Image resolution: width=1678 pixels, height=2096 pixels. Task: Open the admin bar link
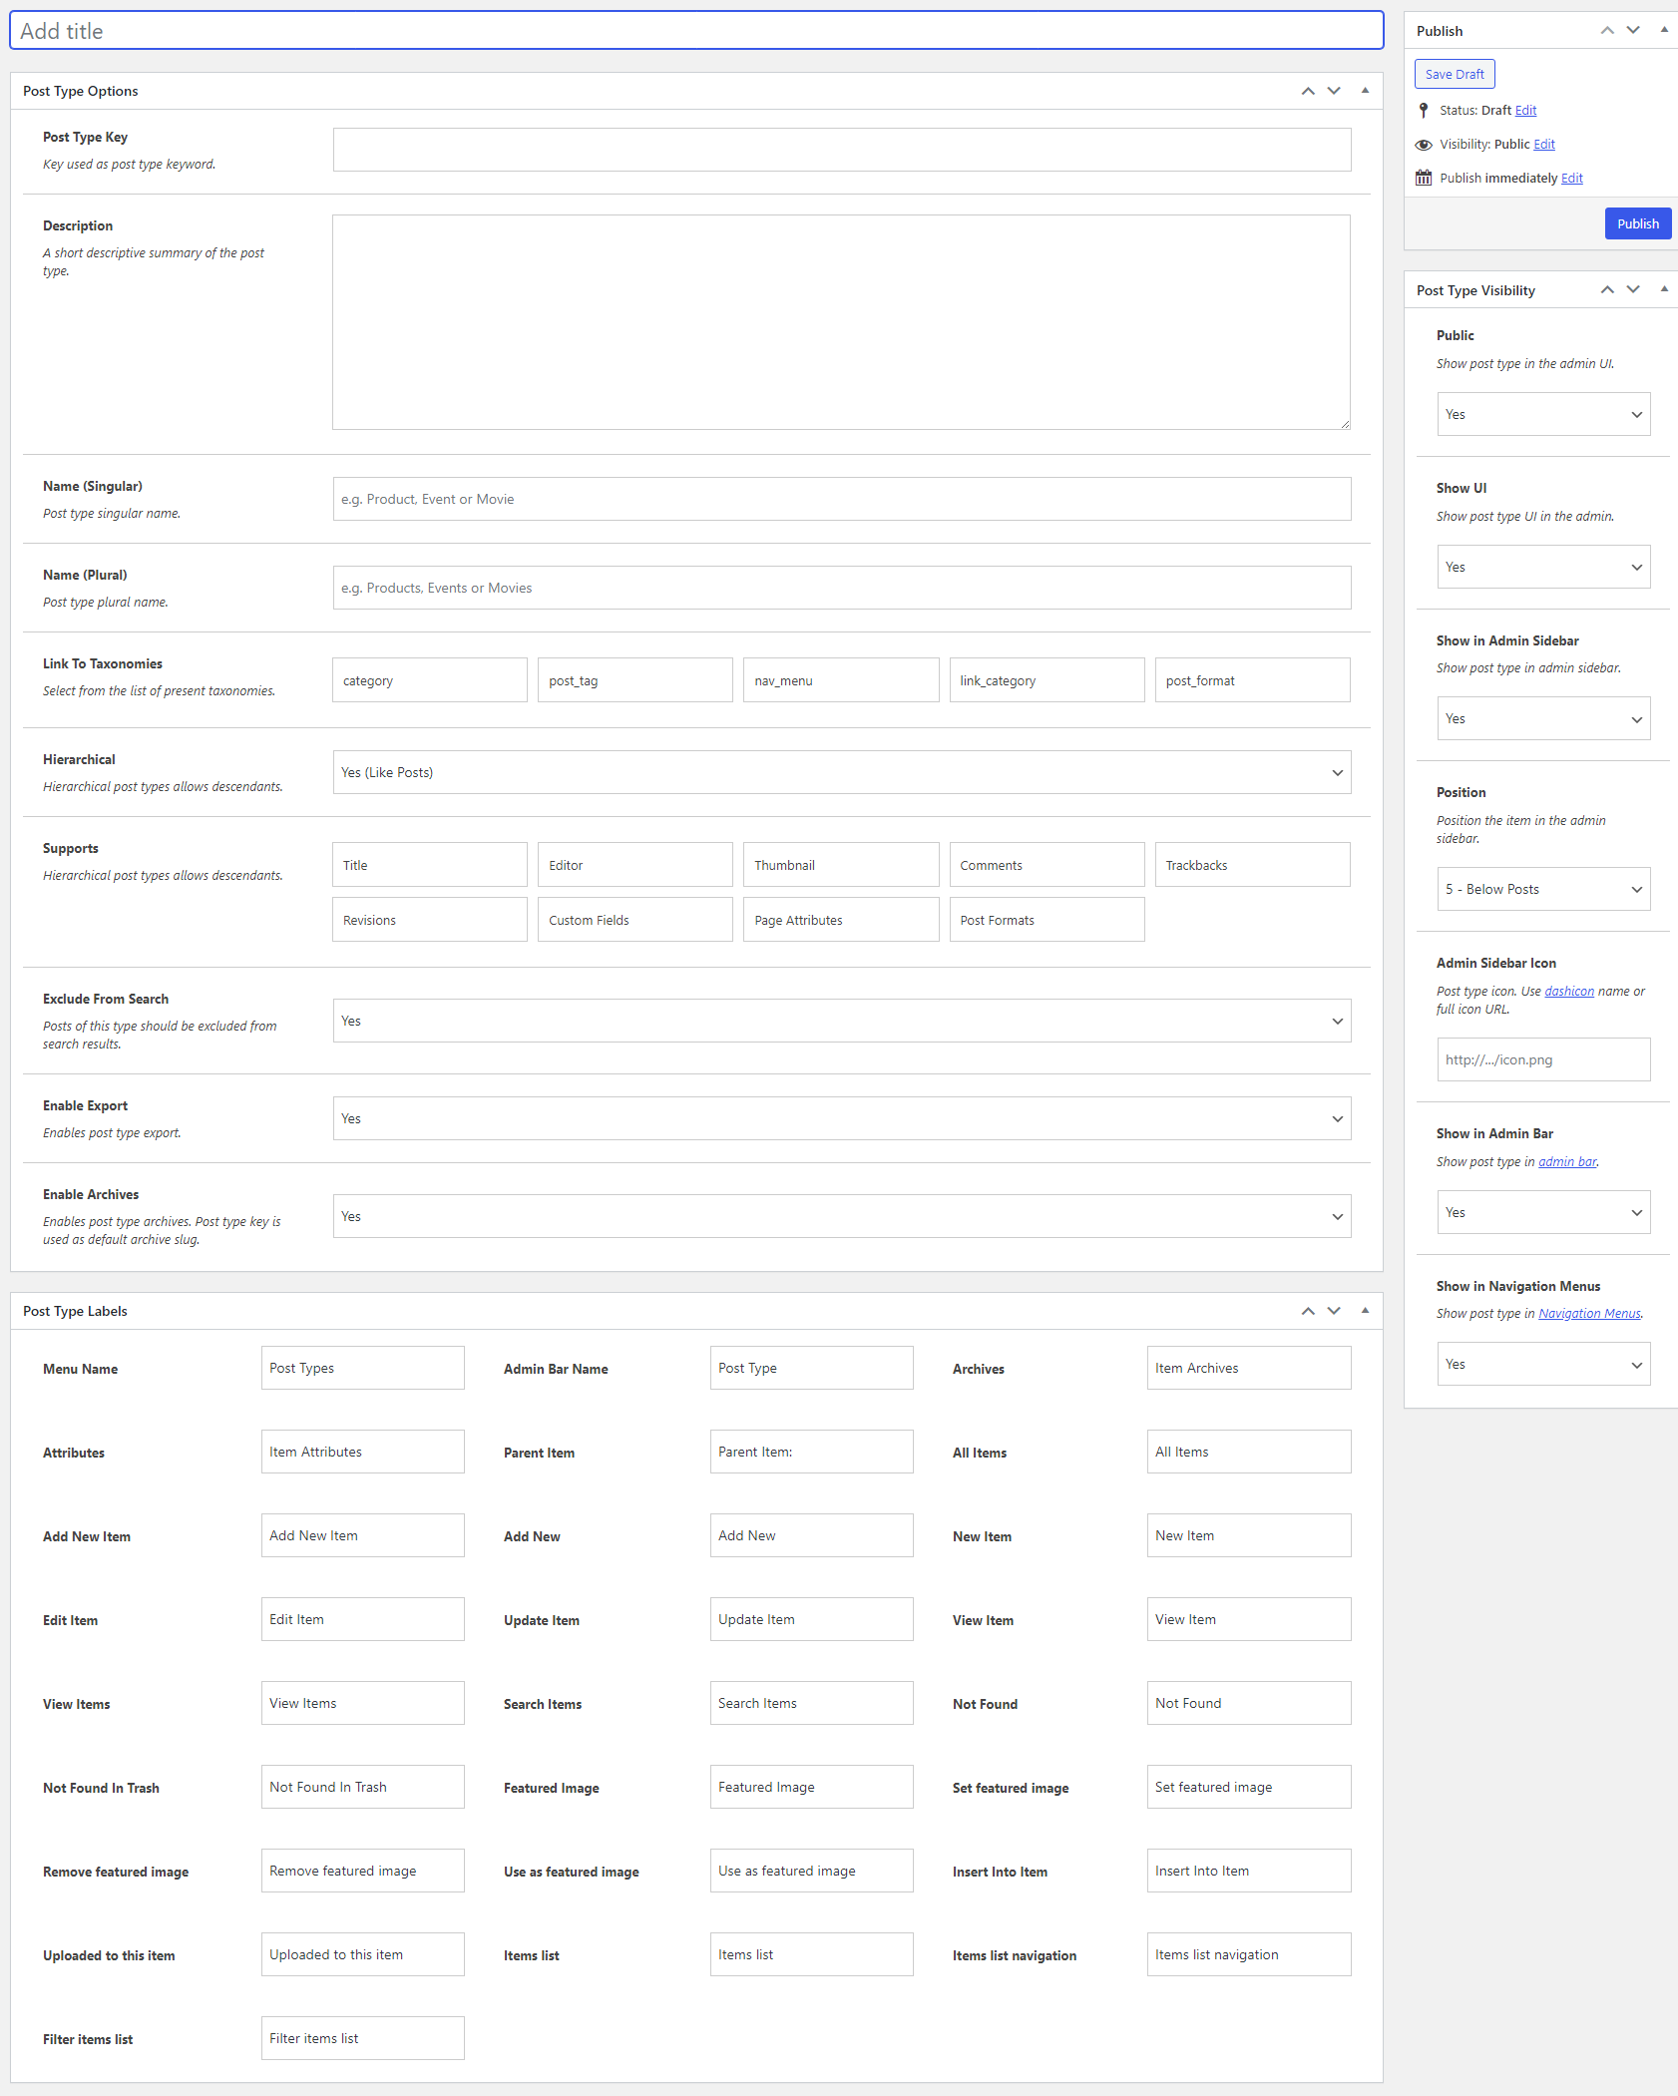pos(1567,1162)
